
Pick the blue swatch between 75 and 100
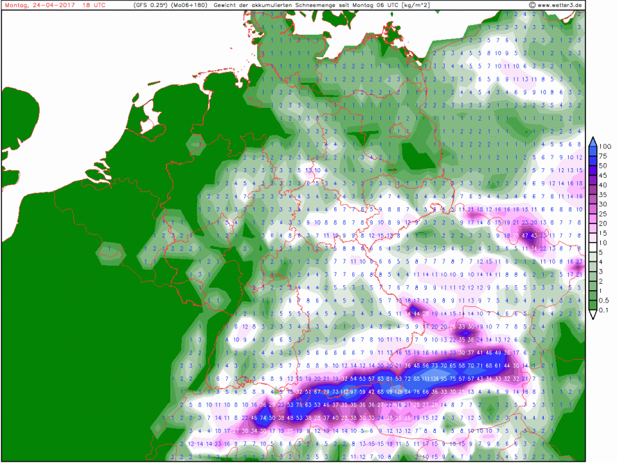[593, 151]
